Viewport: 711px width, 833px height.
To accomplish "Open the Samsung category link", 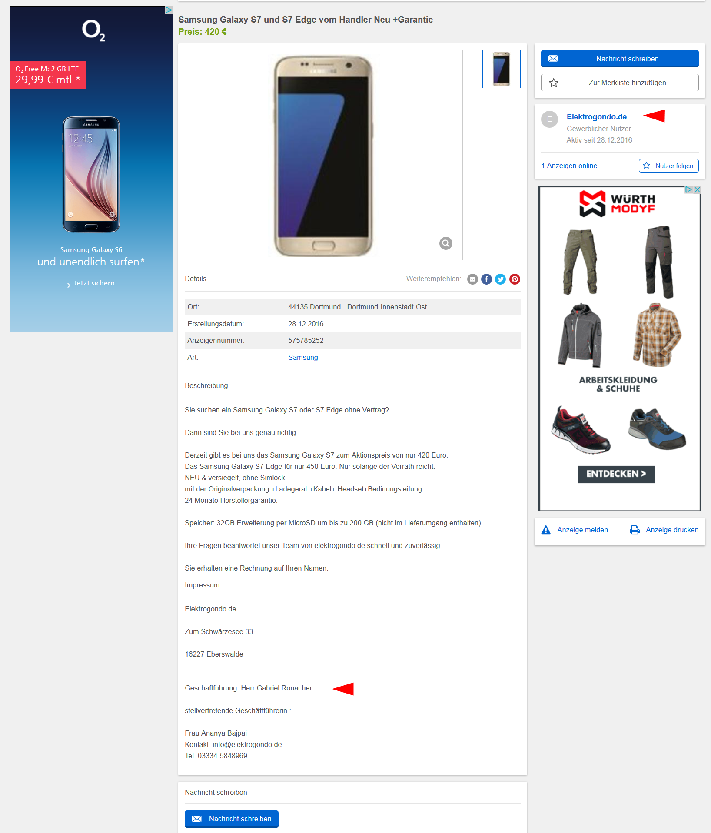I will pos(303,358).
